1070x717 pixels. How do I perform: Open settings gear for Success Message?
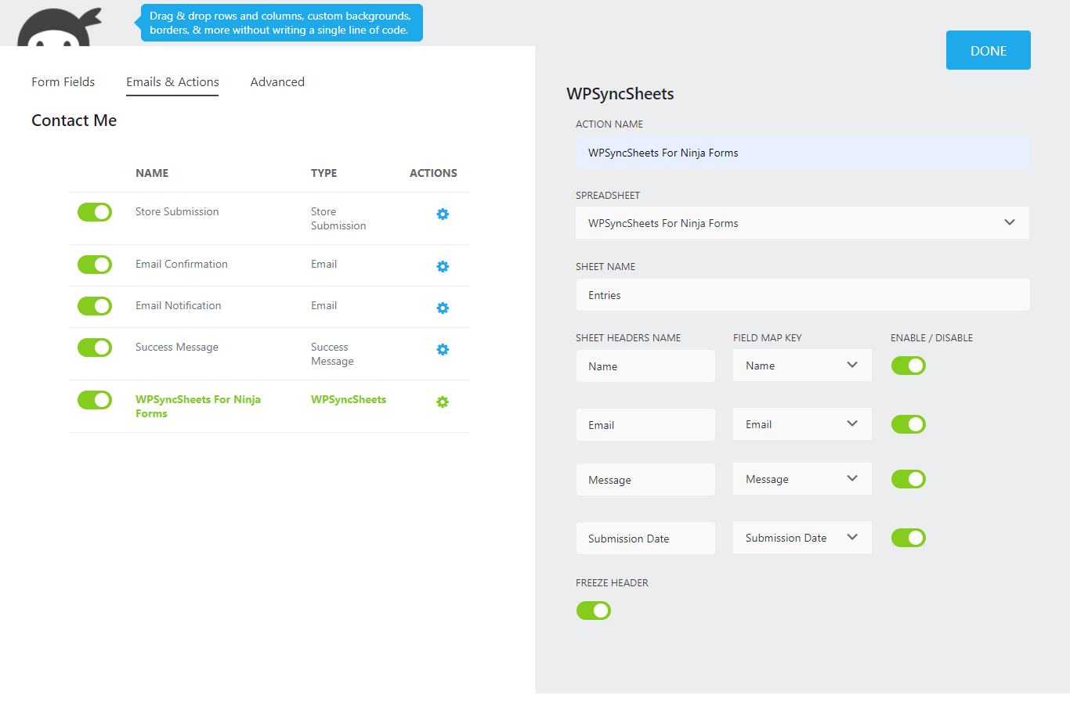443,350
